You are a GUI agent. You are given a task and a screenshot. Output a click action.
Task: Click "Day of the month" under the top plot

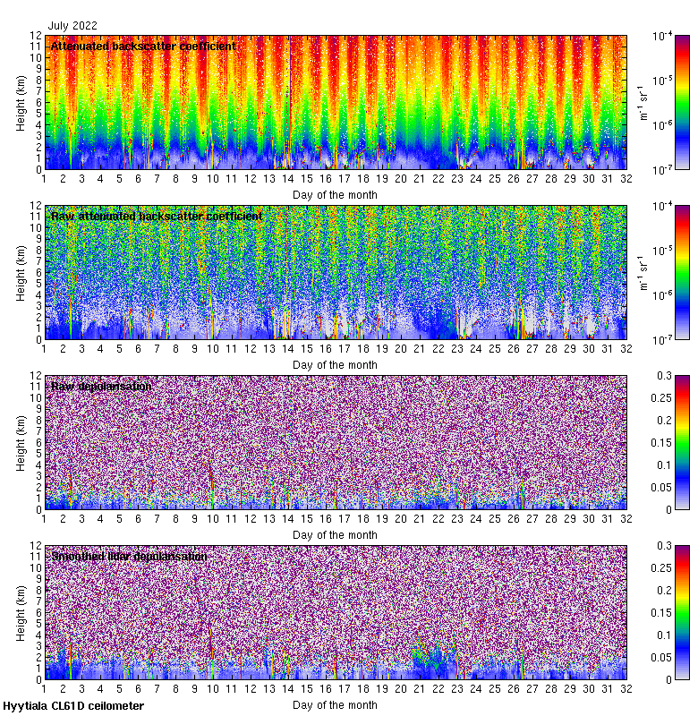[x=335, y=194]
